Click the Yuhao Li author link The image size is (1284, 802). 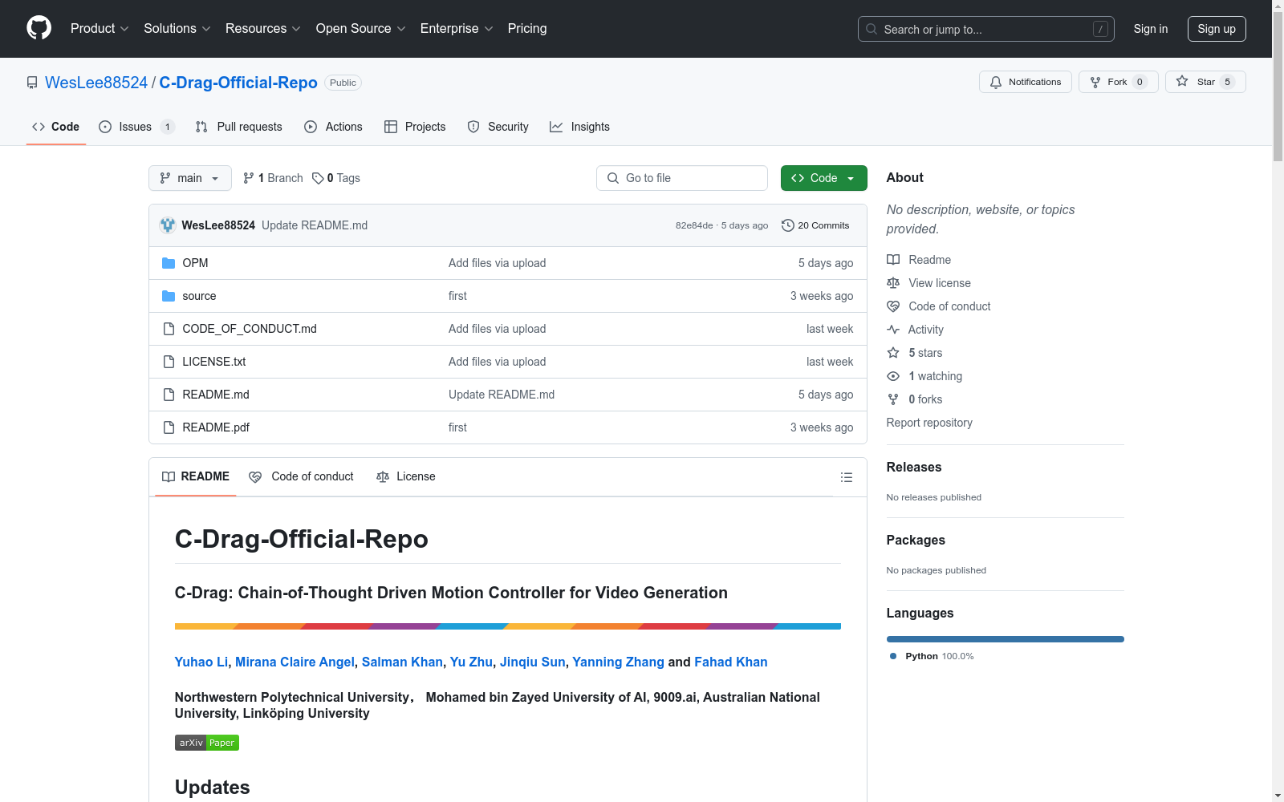(x=201, y=662)
